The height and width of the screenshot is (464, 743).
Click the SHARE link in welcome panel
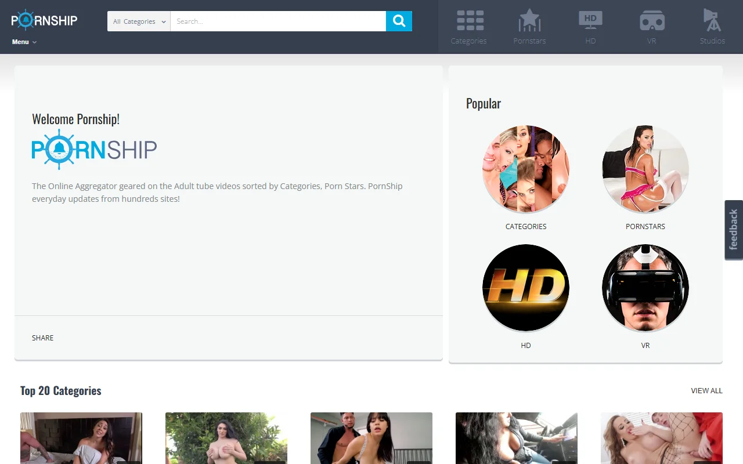[42, 338]
